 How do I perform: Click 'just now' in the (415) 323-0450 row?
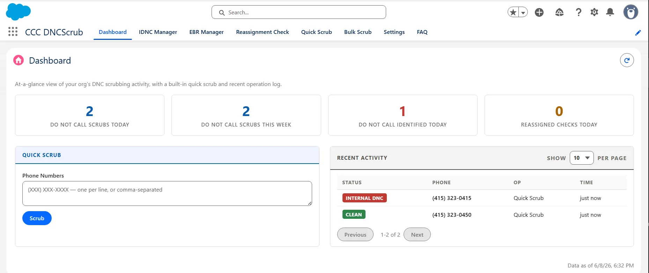click(x=590, y=215)
